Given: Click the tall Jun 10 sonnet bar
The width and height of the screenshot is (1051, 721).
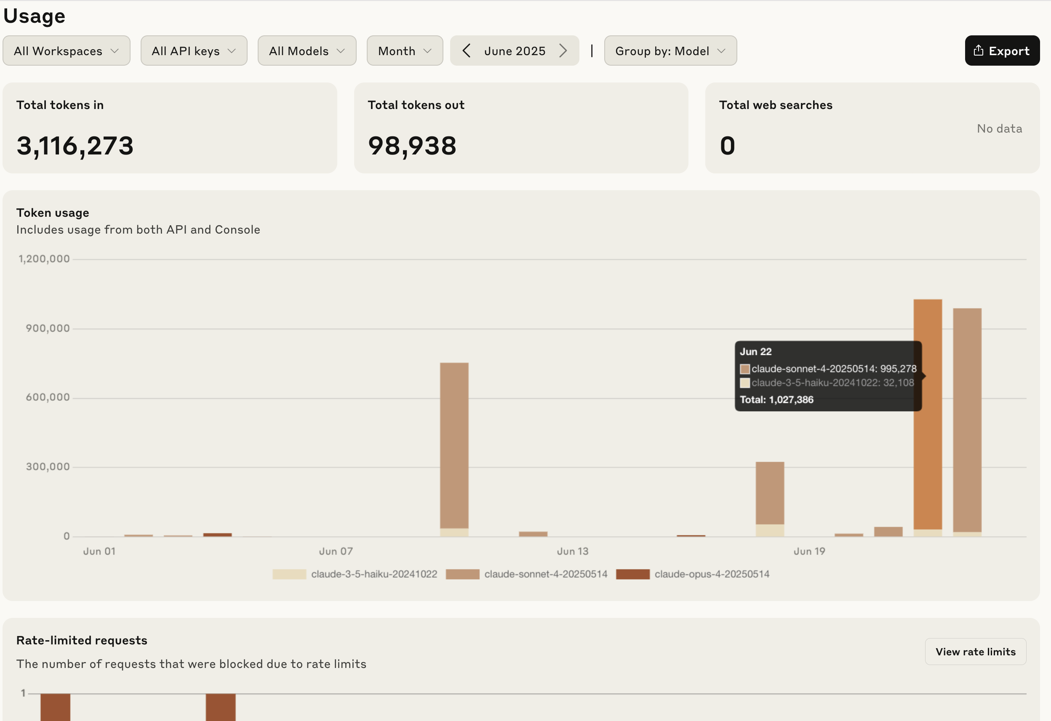Looking at the screenshot, I should click(454, 445).
